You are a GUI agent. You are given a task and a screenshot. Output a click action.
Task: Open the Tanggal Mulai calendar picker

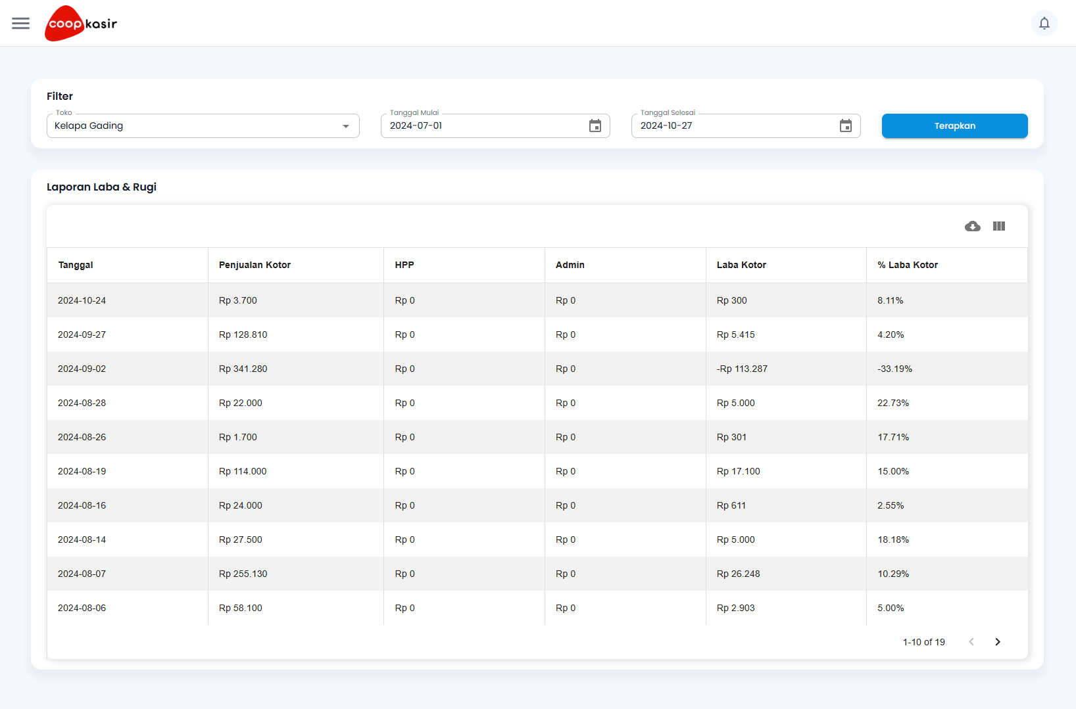coord(595,126)
